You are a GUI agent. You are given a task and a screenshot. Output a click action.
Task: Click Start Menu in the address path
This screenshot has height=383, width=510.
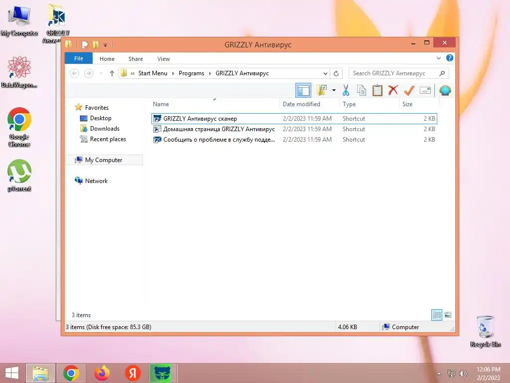tap(153, 73)
